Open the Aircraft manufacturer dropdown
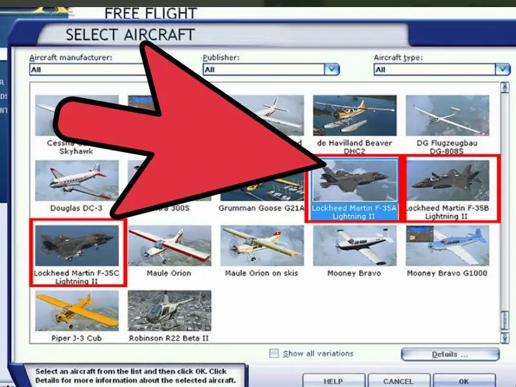The image size is (516, 387). coord(86,70)
